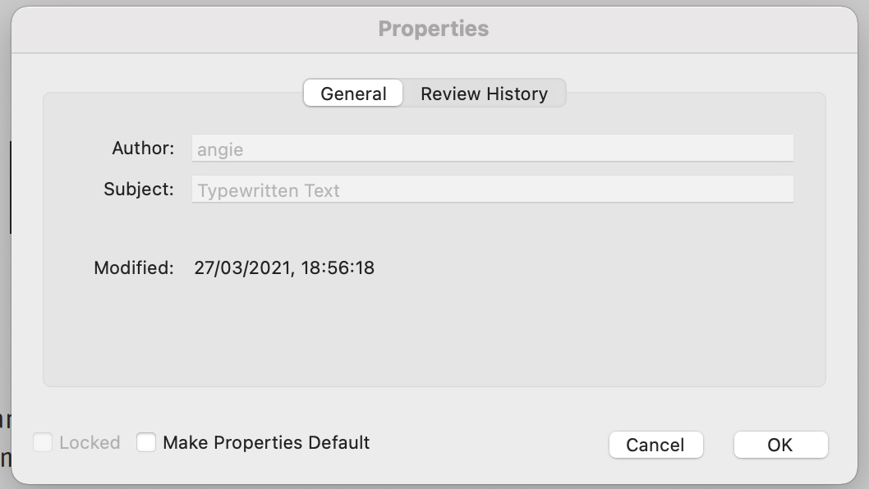This screenshot has width=869, height=489.
Task: Click the modified date 27/03/2021, 18:56:18
Action: 284,267
